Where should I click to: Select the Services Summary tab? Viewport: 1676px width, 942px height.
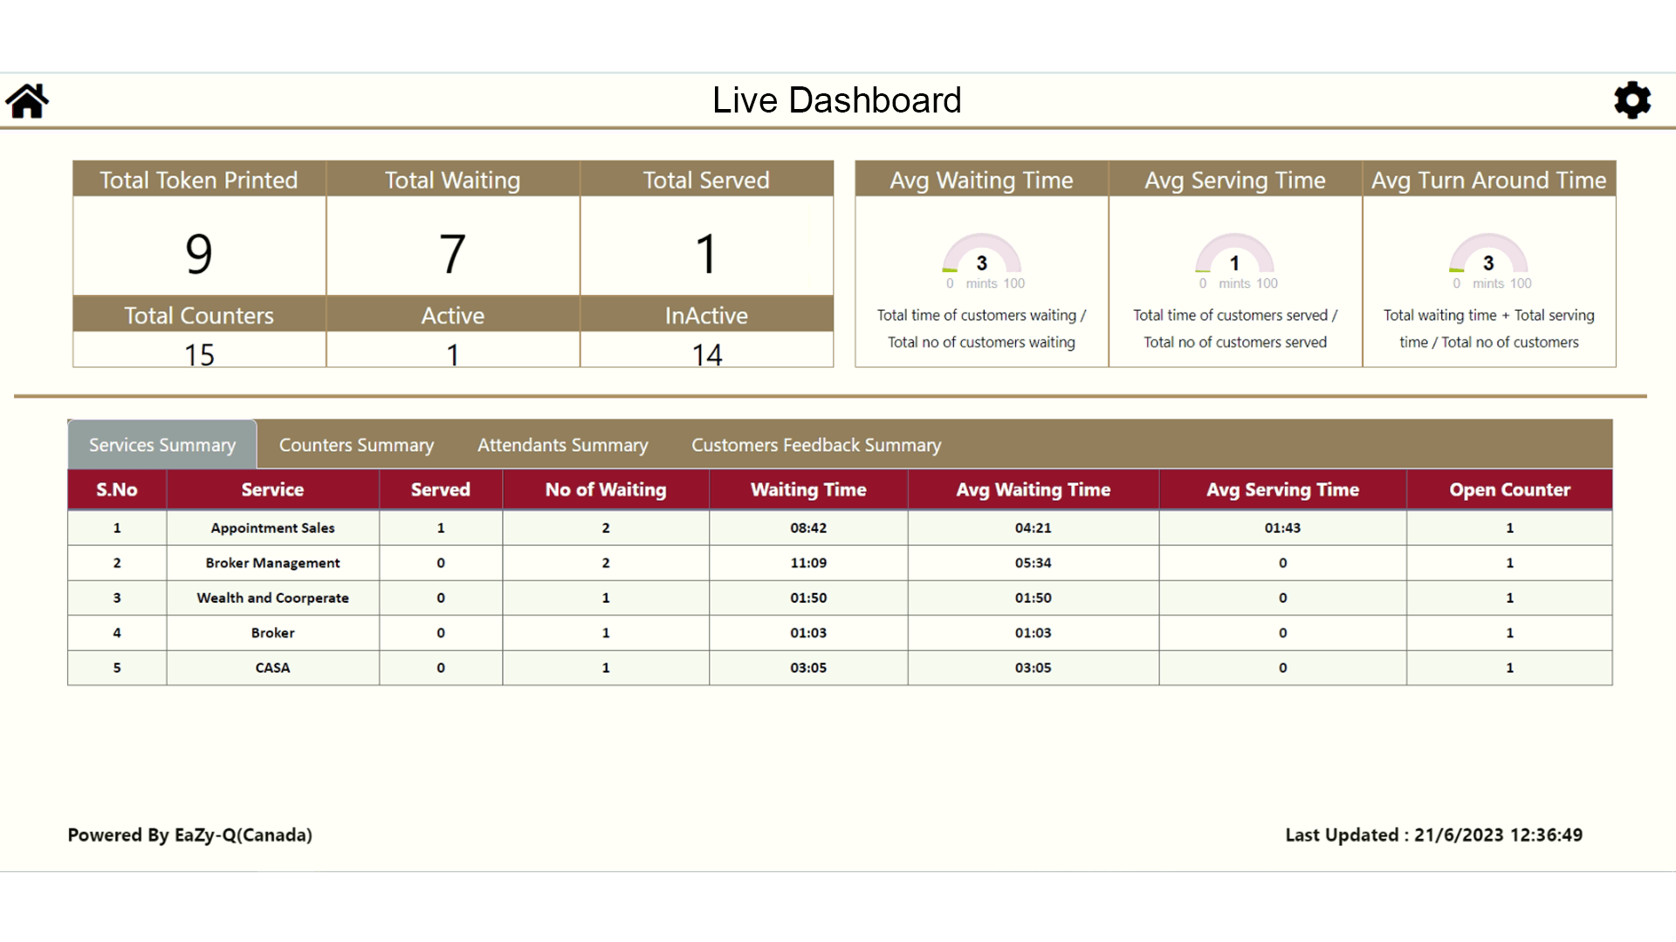tap(162, 445)
